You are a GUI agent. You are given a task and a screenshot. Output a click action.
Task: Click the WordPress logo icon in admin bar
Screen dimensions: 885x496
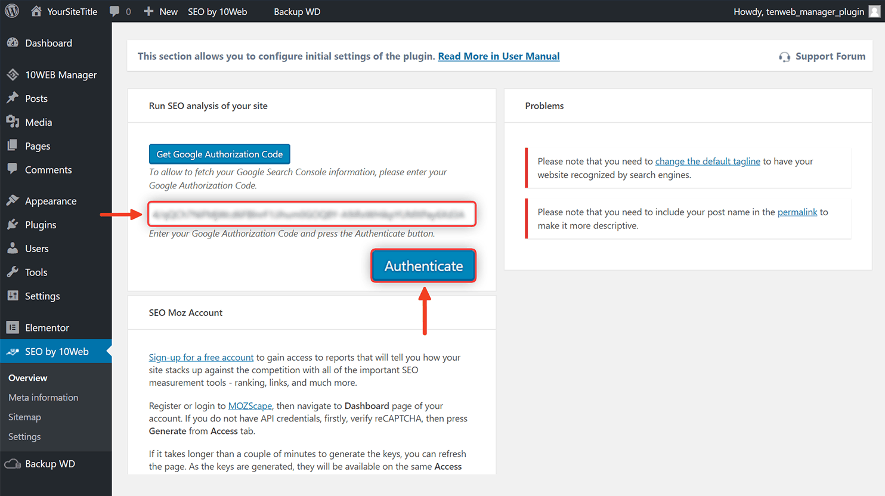click(x=12, y=11)
